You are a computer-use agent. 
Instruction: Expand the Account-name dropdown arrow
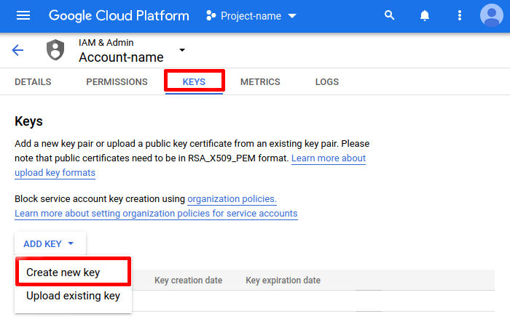(182, 50)
